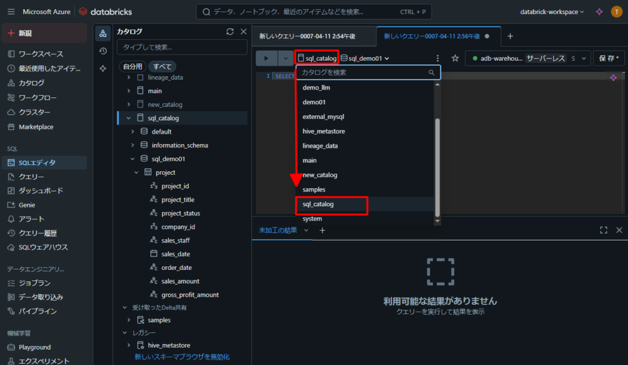628x365 pixels.
Task: Open Marketplace in sidebar
Action: click(44, 126)
